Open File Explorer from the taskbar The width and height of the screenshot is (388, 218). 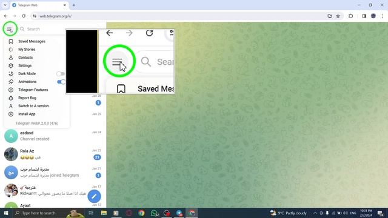pos(104,213)
